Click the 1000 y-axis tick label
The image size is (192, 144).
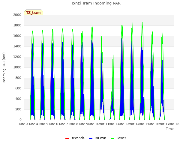17,67
